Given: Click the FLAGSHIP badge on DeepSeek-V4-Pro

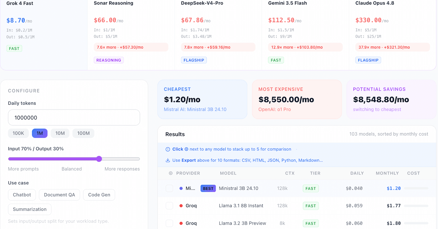Looking at the screenshot, I should click(x=194, y=60).
